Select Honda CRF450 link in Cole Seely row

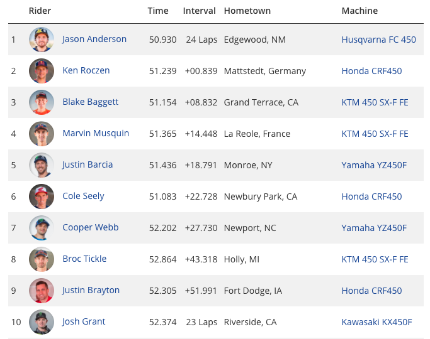pyautogui.click(x=371, y=196)
